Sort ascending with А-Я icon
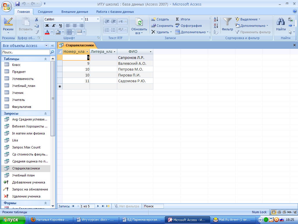The width and height of the screenshot is (298, 224). tap(216, 19)
